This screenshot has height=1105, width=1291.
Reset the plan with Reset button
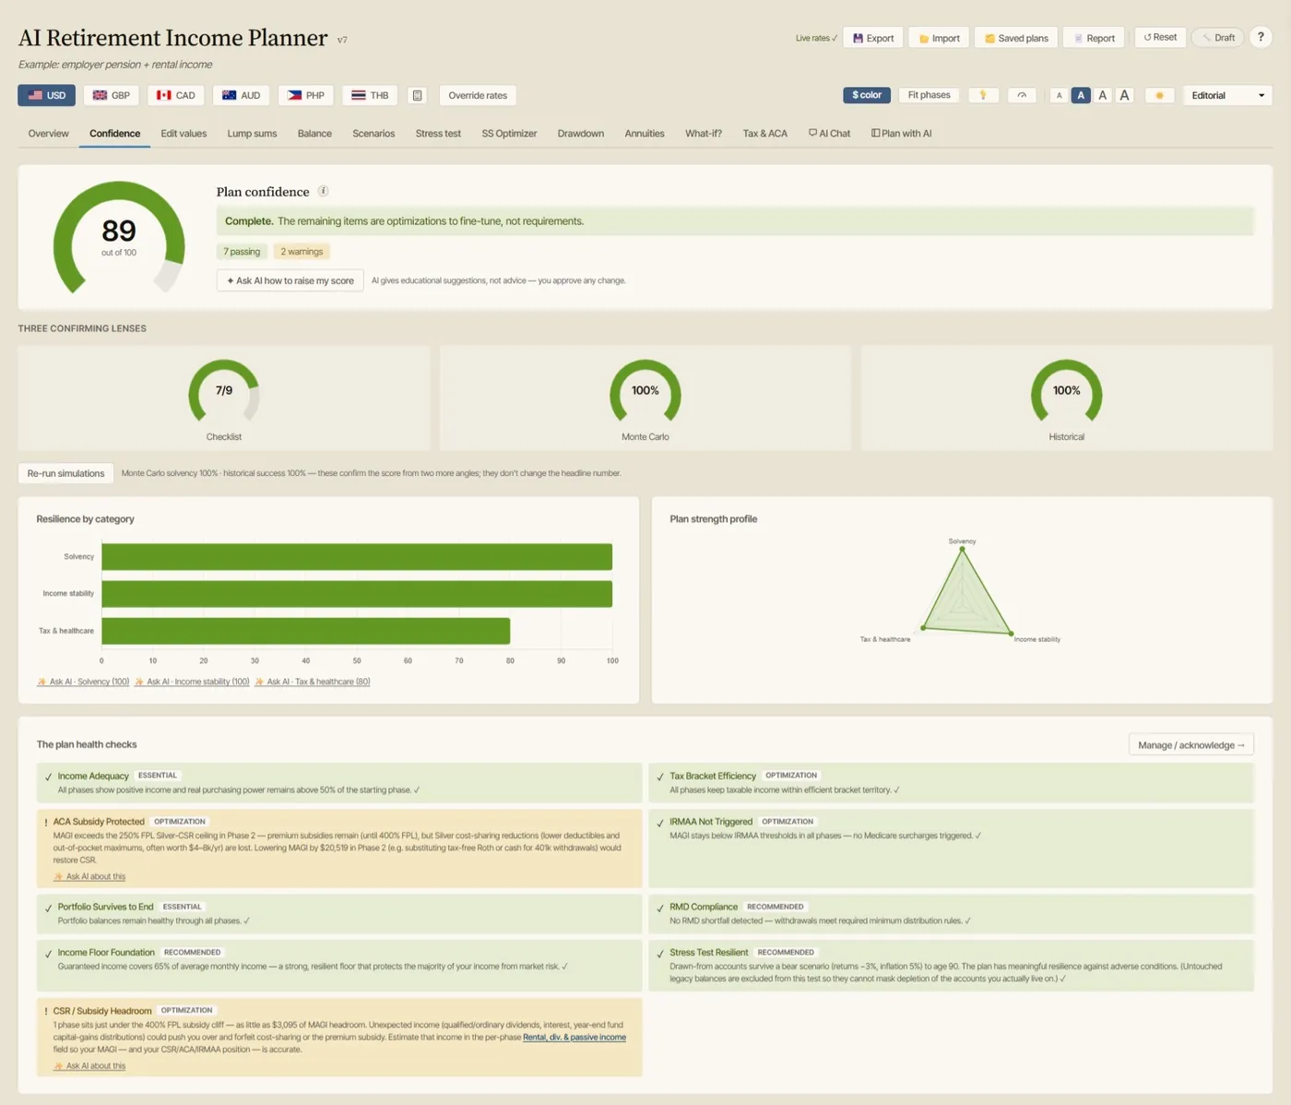[x=1160, y=37]
